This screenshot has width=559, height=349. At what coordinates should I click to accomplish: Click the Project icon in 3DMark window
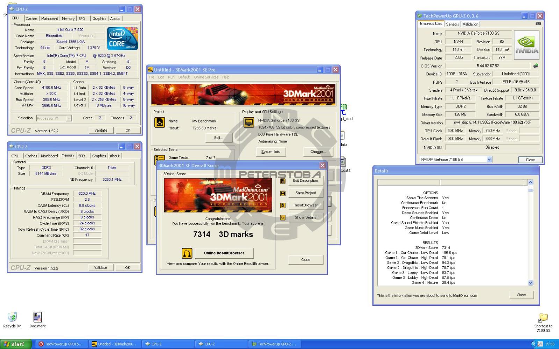160,122
